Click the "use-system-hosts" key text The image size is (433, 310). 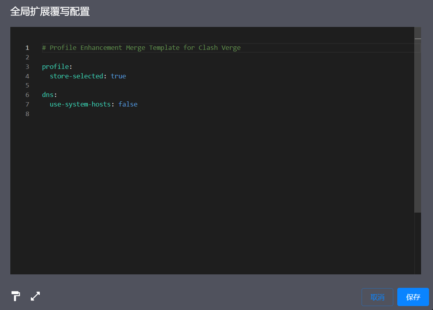click(80, 105)
